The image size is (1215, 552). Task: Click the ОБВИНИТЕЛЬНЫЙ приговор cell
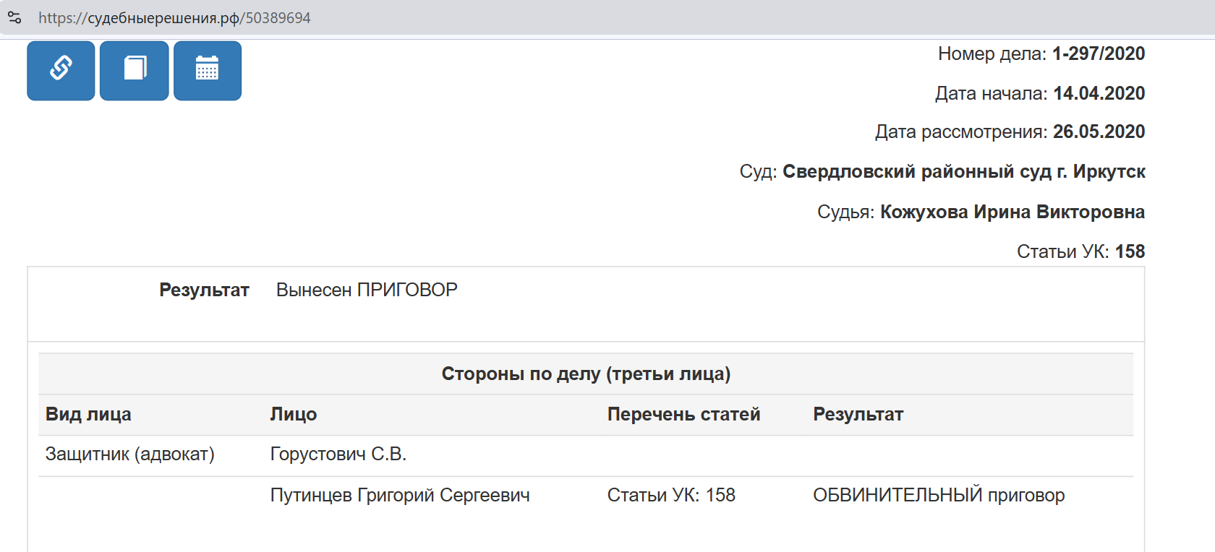click(938, 495)
